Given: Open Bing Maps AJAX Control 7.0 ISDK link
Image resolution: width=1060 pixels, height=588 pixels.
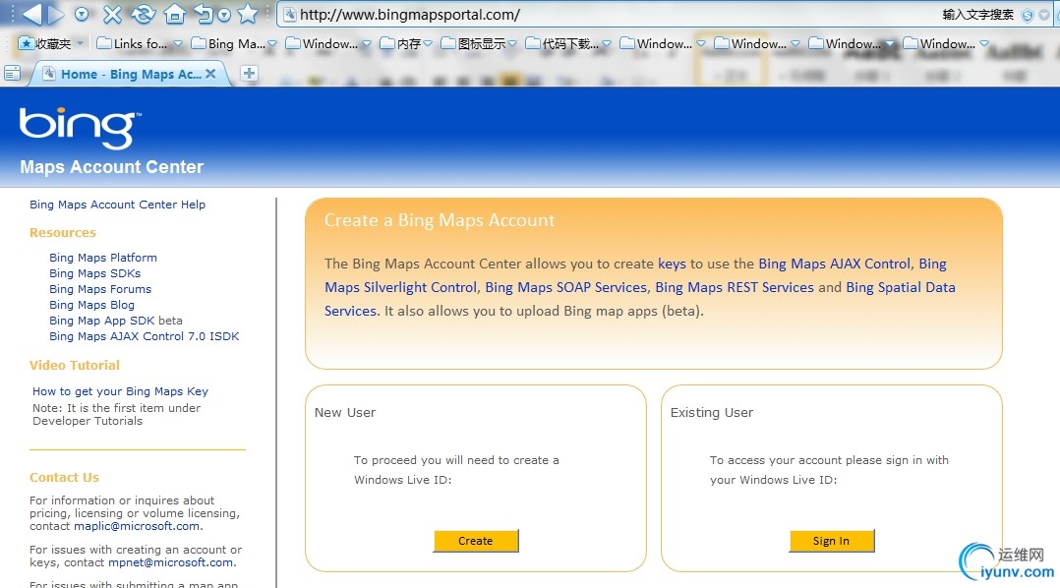Looking at the screenshot, I should tap(144, 336).
